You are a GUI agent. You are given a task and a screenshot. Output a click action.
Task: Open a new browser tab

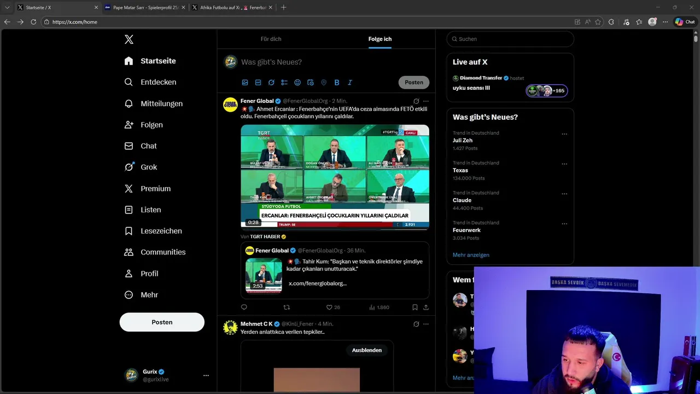[283, 8]
